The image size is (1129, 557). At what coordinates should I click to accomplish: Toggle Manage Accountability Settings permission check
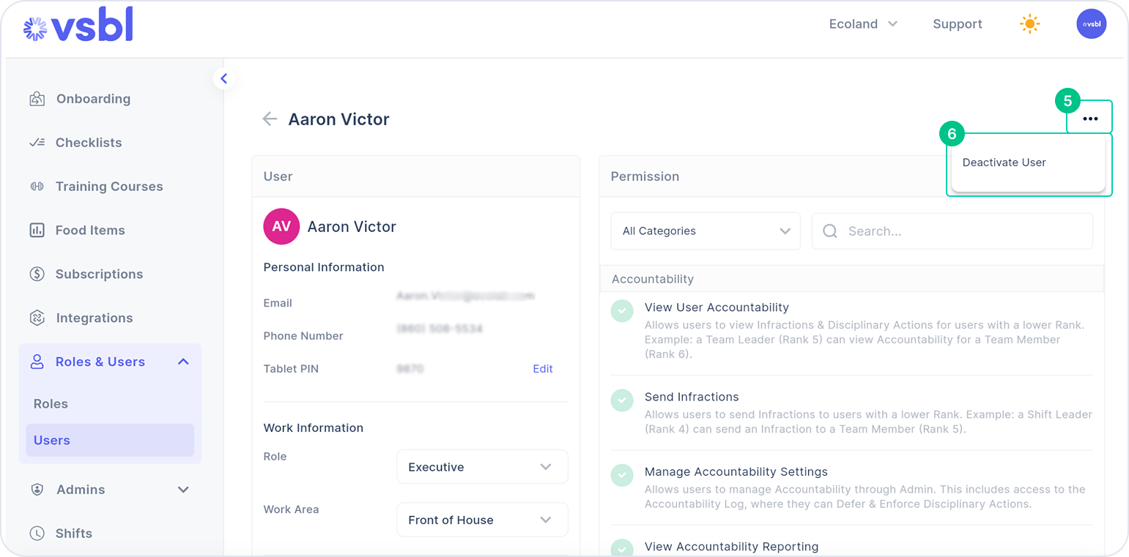(622, 474)
